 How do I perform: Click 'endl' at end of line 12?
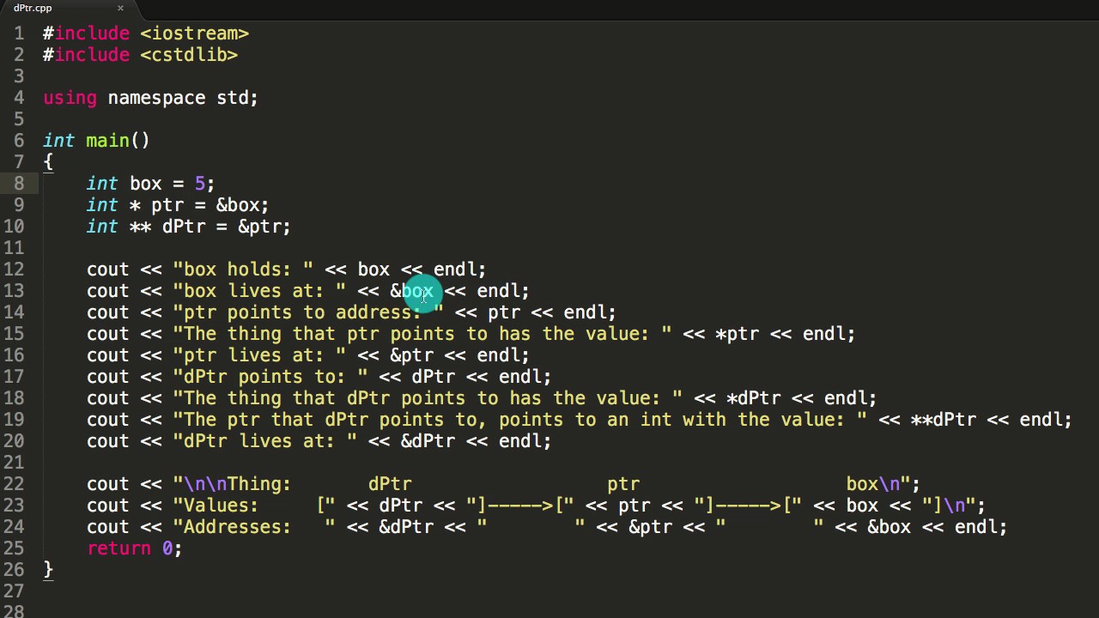455,270
